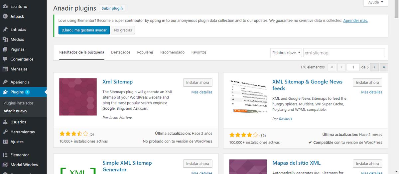Viewport: 399px width, 174px height.
Task: Click the Subir plugin button
Action: 112,8
